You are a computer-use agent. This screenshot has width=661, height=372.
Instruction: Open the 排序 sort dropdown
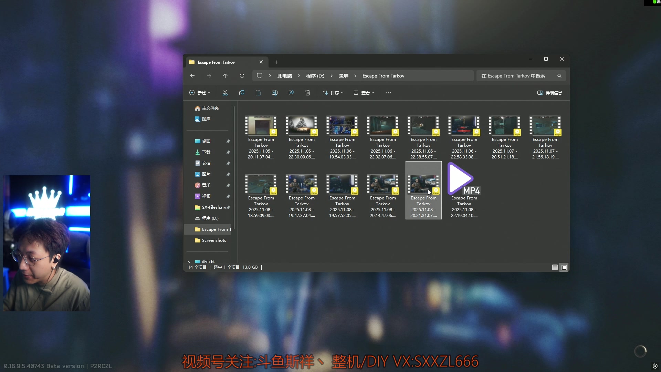coord(333,93)
